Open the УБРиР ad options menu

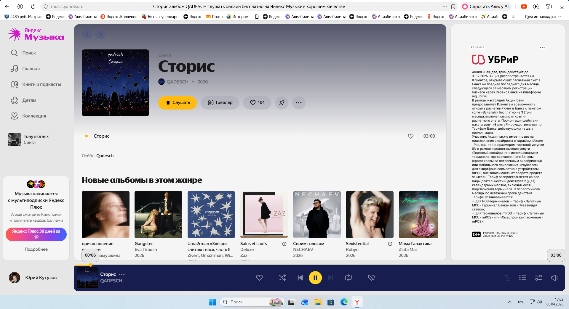click(x=542, y=48)
